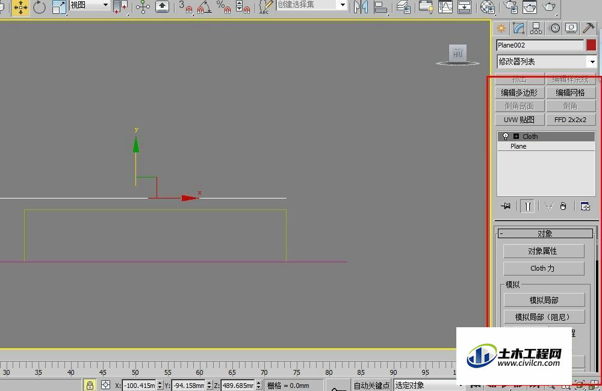Switch to the Modify command panel tab
602x391 pixels.
click(519, 28)
